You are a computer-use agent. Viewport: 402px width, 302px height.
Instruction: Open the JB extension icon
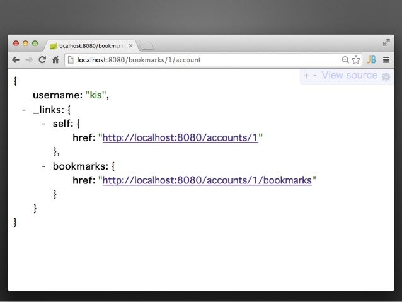pos(371,60)
